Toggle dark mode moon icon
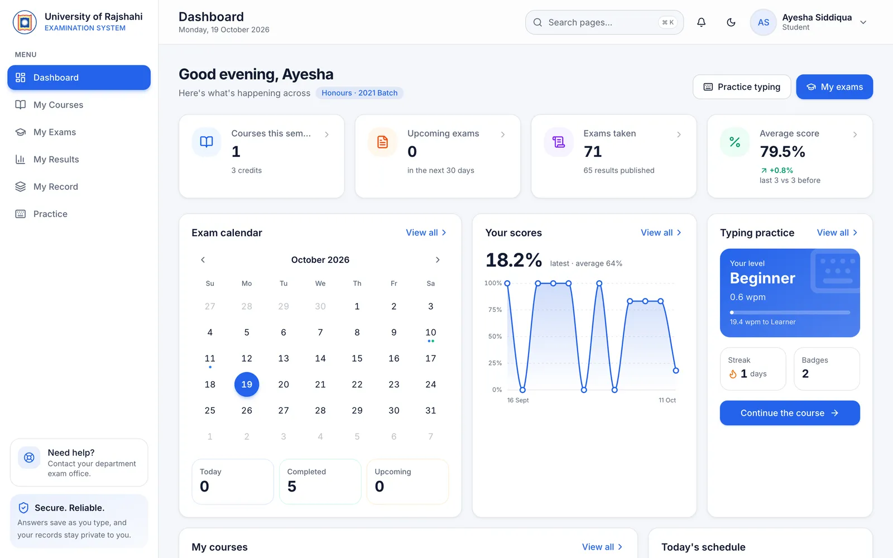Viewport: 893px width, 558px height. click(731, 22)
